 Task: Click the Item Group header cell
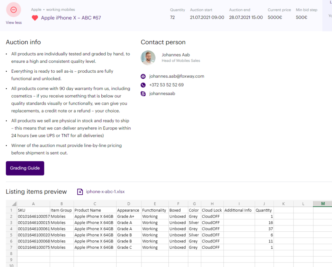click(62, 210)
